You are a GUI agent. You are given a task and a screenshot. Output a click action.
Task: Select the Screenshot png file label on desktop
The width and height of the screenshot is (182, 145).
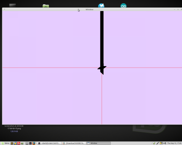point(14,127)
